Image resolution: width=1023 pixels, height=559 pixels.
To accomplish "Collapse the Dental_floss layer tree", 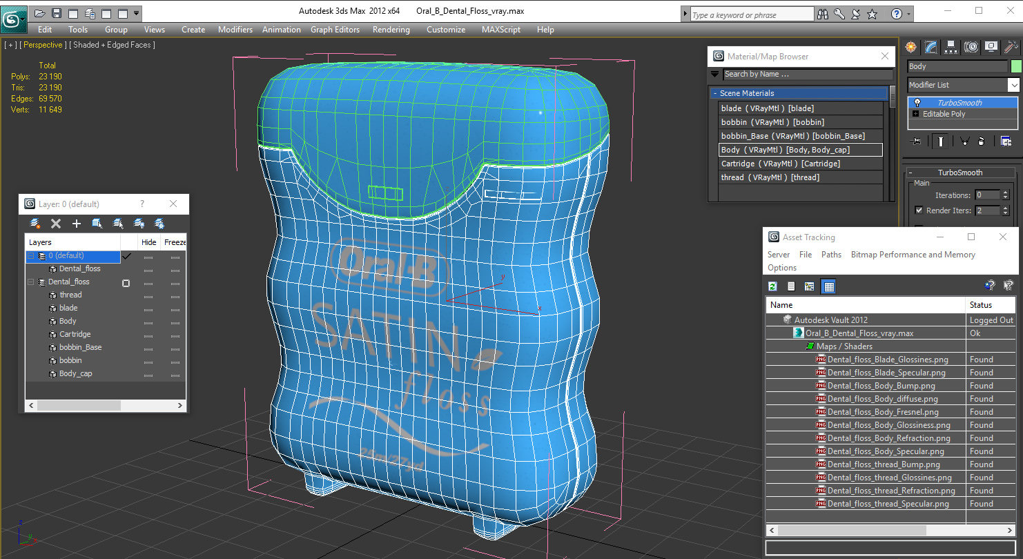I will [x=31, y=282].
